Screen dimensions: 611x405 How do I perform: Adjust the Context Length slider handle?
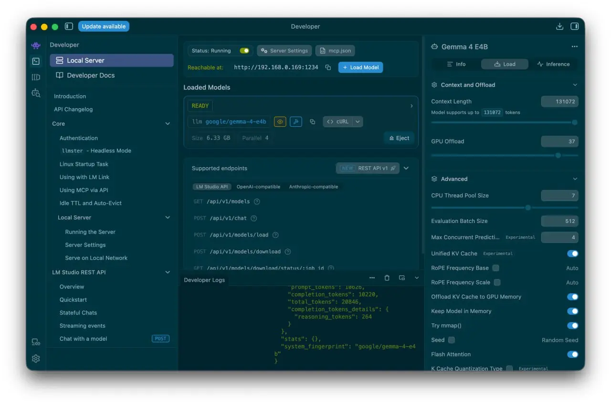point(575,122)
